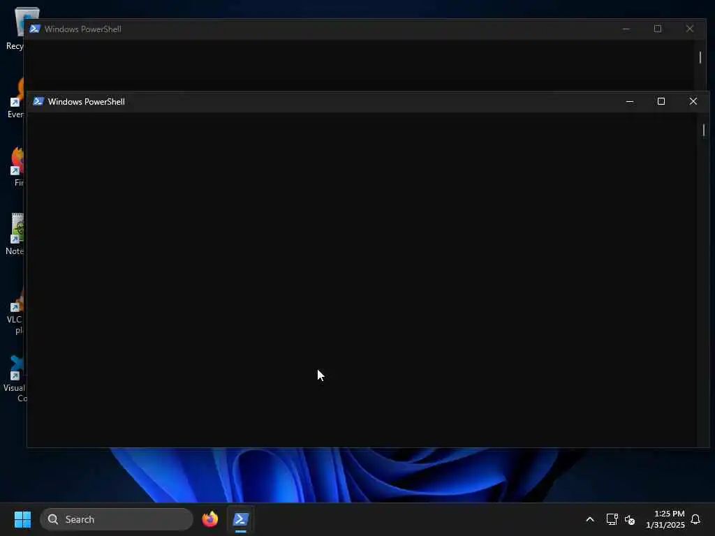This screenshot has width=715, height=536.
Task: Select the Recycle Bin desktop icon
Action: point(15,28)
